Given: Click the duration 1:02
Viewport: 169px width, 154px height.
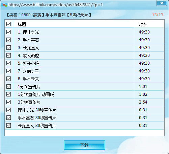Looking at the screenshot, I should [143, 94].
